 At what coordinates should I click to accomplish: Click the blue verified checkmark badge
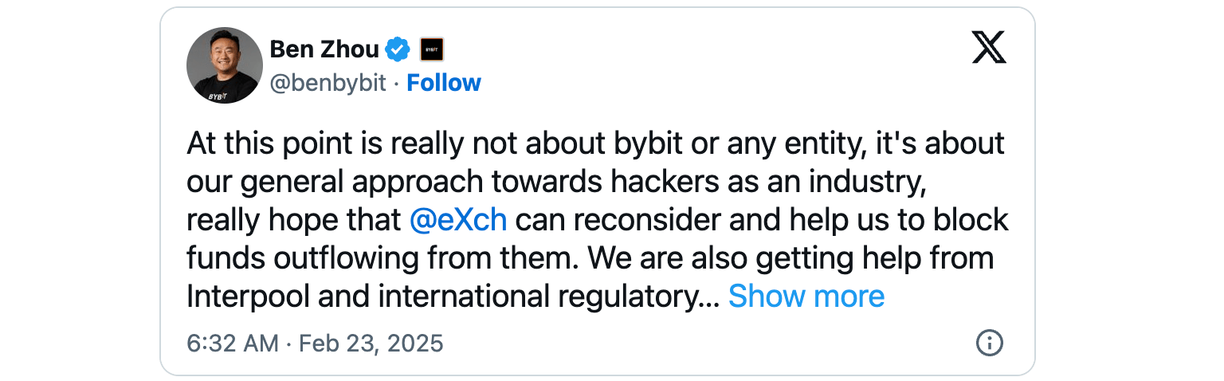point(397,49)
